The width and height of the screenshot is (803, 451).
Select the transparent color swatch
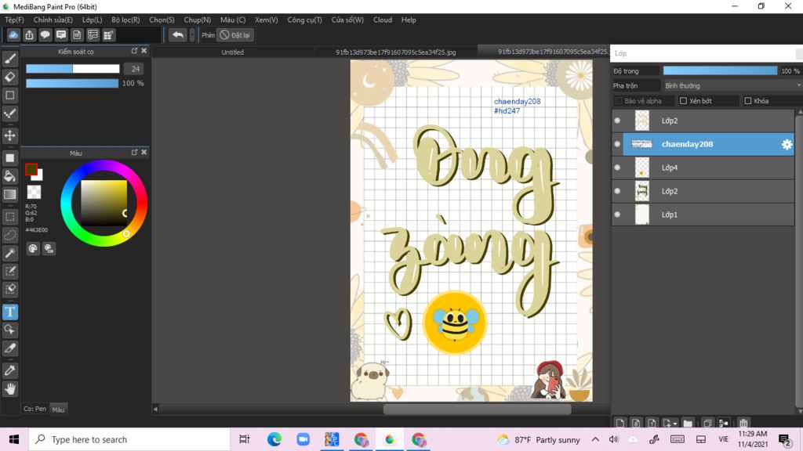(34, 192)
